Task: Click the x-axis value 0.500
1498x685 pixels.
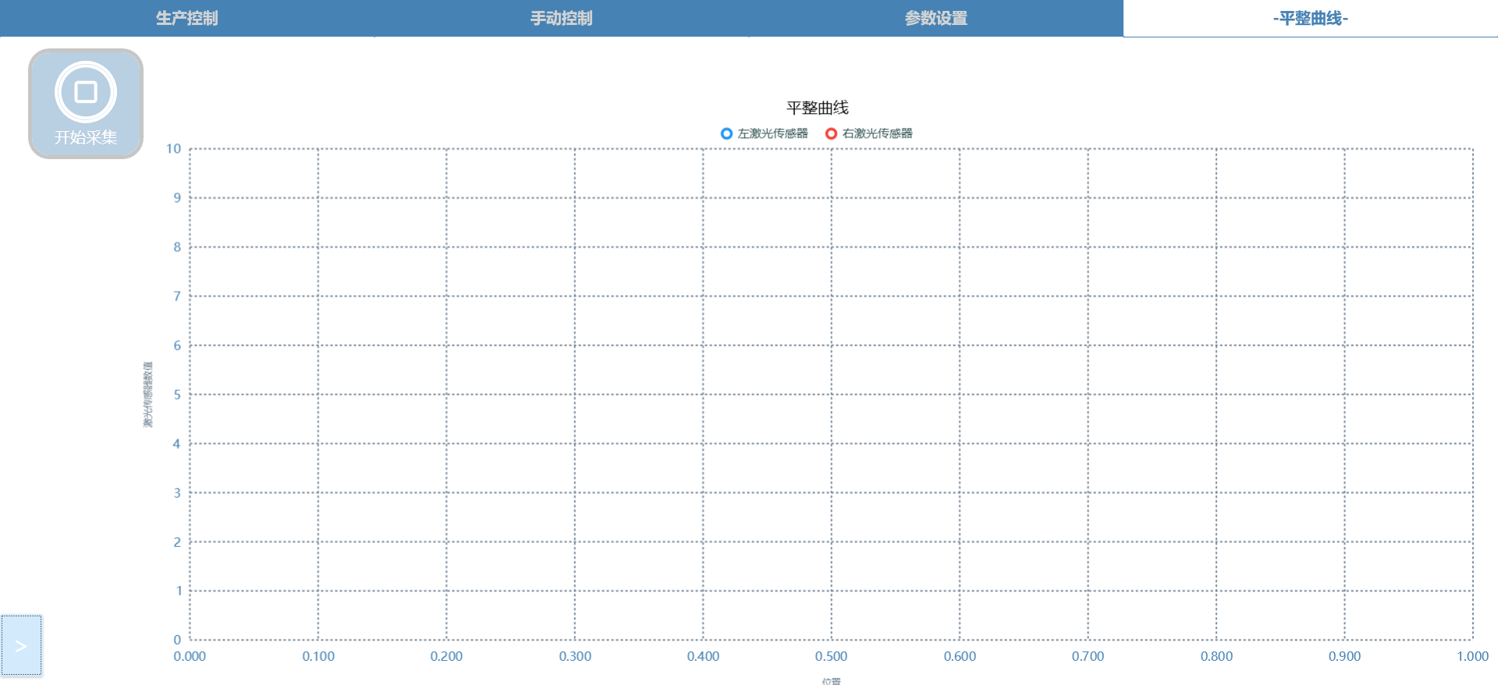Action: (831, 656)
